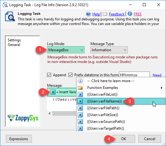Click the Logging Task magnifier document icon
166x146 pixels.
pos(10,16)
